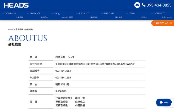Click the 本社所在地 row label
The width and height of the screenshot is (174, 109).
point(36,64)
